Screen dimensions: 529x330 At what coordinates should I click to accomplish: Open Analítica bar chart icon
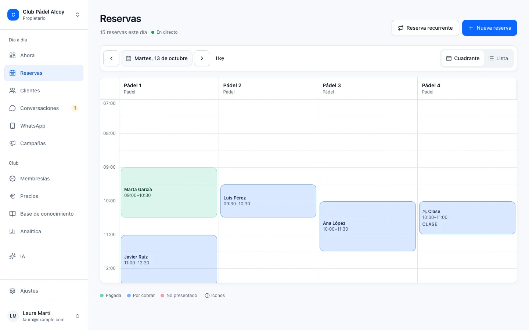coord(12,231)
